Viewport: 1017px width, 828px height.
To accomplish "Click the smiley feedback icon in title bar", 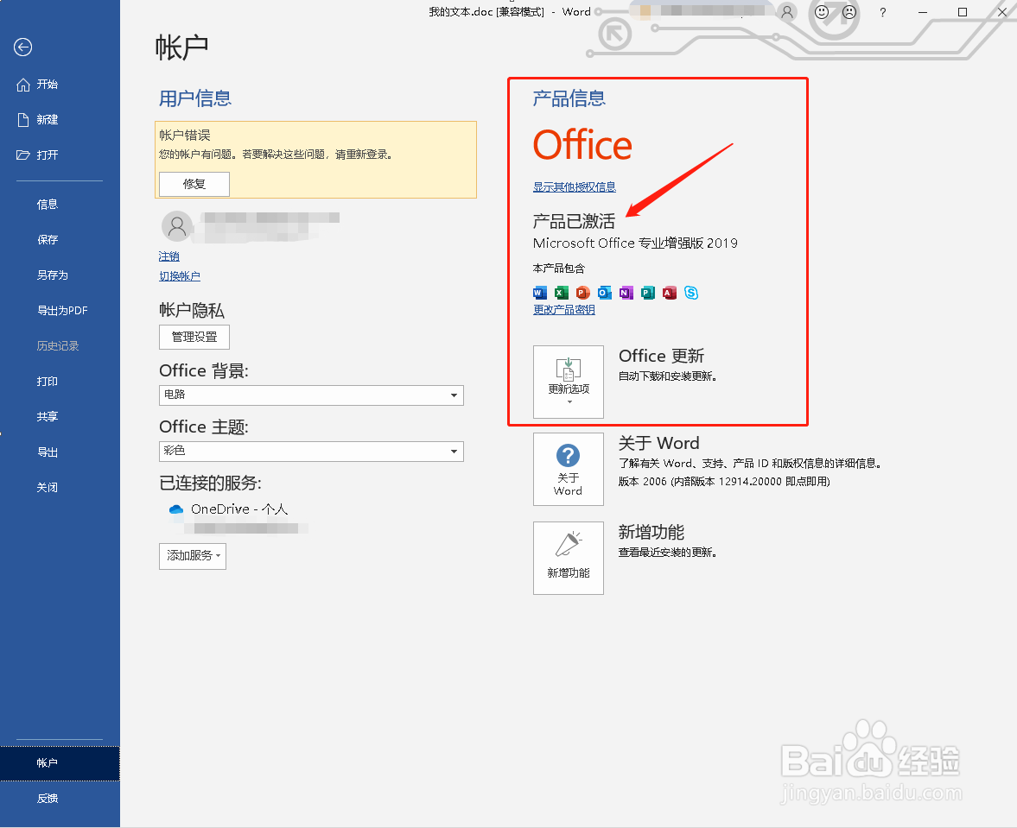I will 821,12.
